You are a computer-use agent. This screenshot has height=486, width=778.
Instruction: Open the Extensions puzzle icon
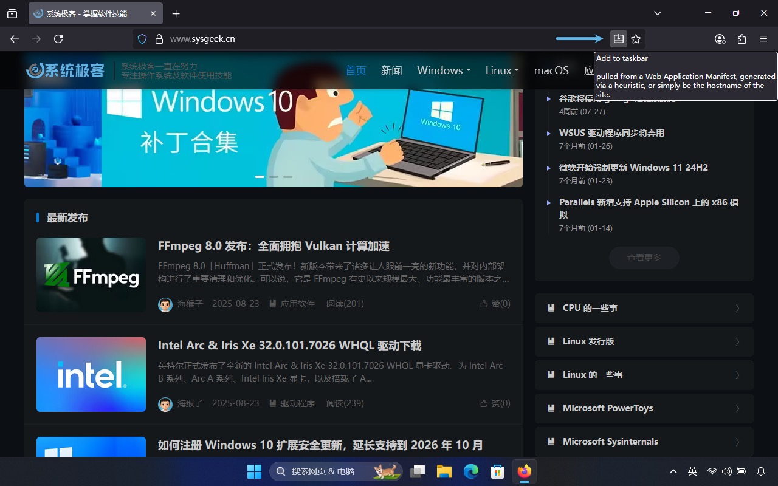[x=742, y=39]
